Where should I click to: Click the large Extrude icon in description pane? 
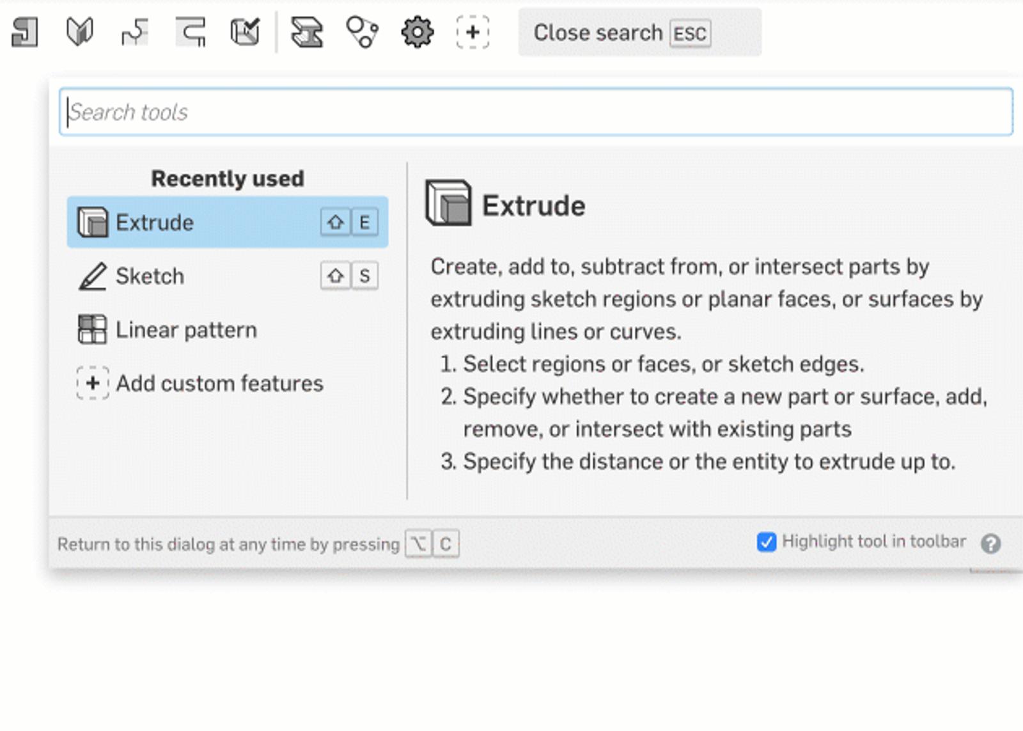[x=448, y=203]
